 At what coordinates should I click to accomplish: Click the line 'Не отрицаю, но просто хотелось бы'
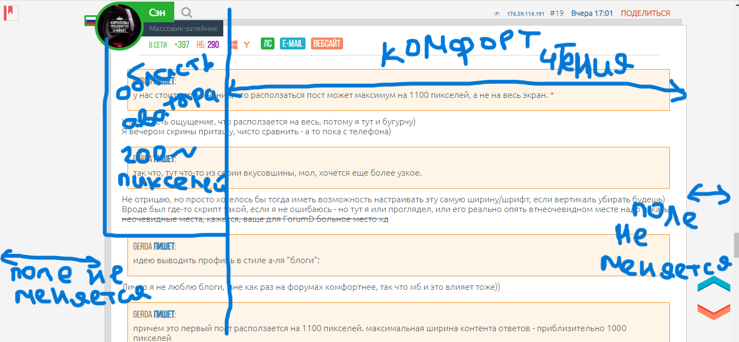393,199
